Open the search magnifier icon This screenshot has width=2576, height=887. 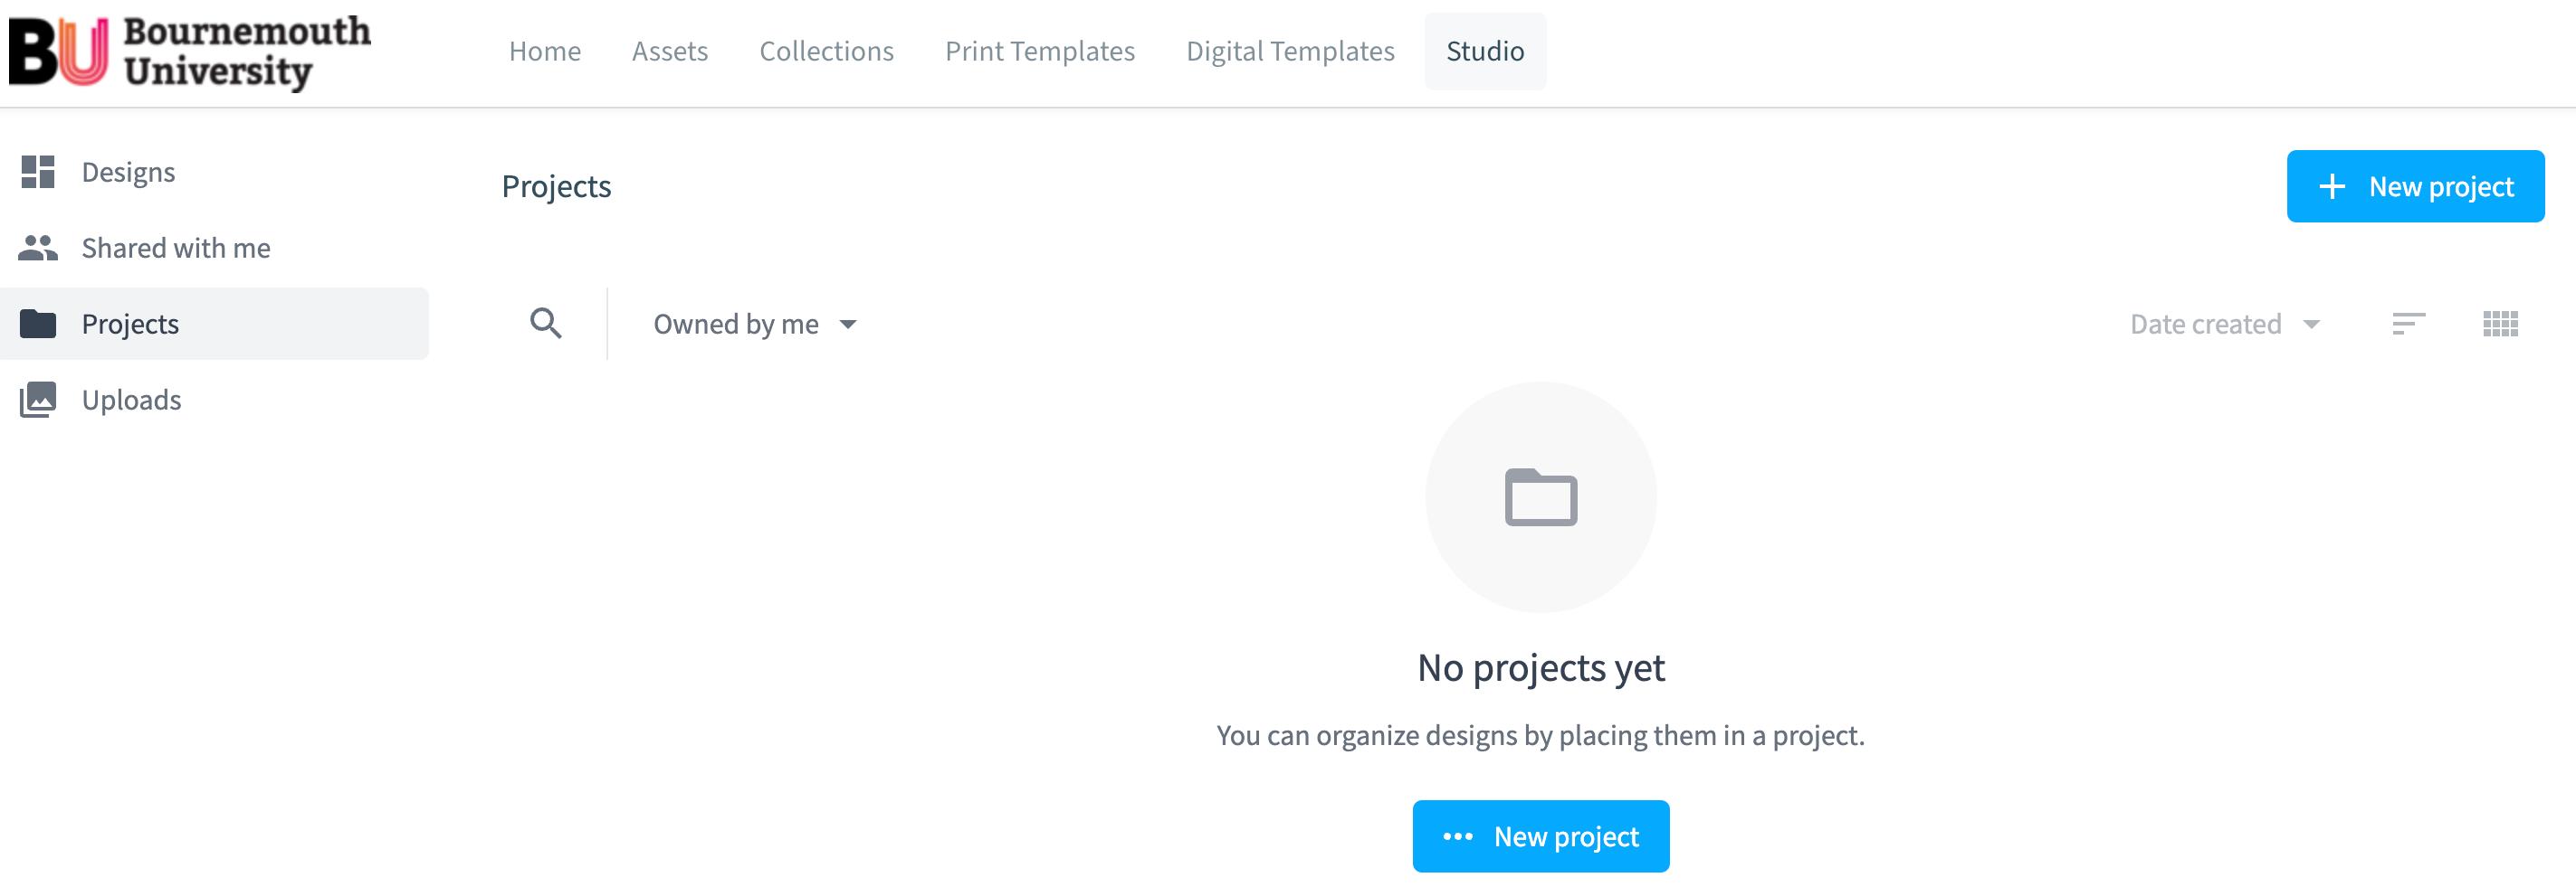tap(546, 324)
